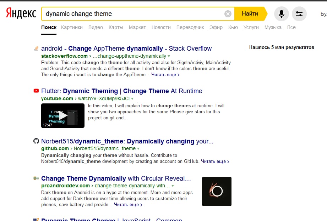Open the Эфир tab
Image resolution: width=327 pixels, height=221 pixels.
click(x=216, y=27)
